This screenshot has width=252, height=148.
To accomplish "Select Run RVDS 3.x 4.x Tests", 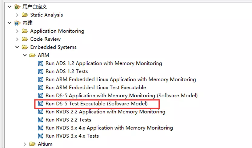I will (72, 136).
